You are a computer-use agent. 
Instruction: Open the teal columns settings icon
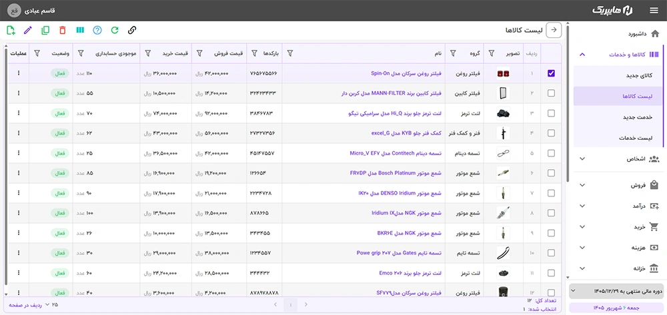[80, 30]
